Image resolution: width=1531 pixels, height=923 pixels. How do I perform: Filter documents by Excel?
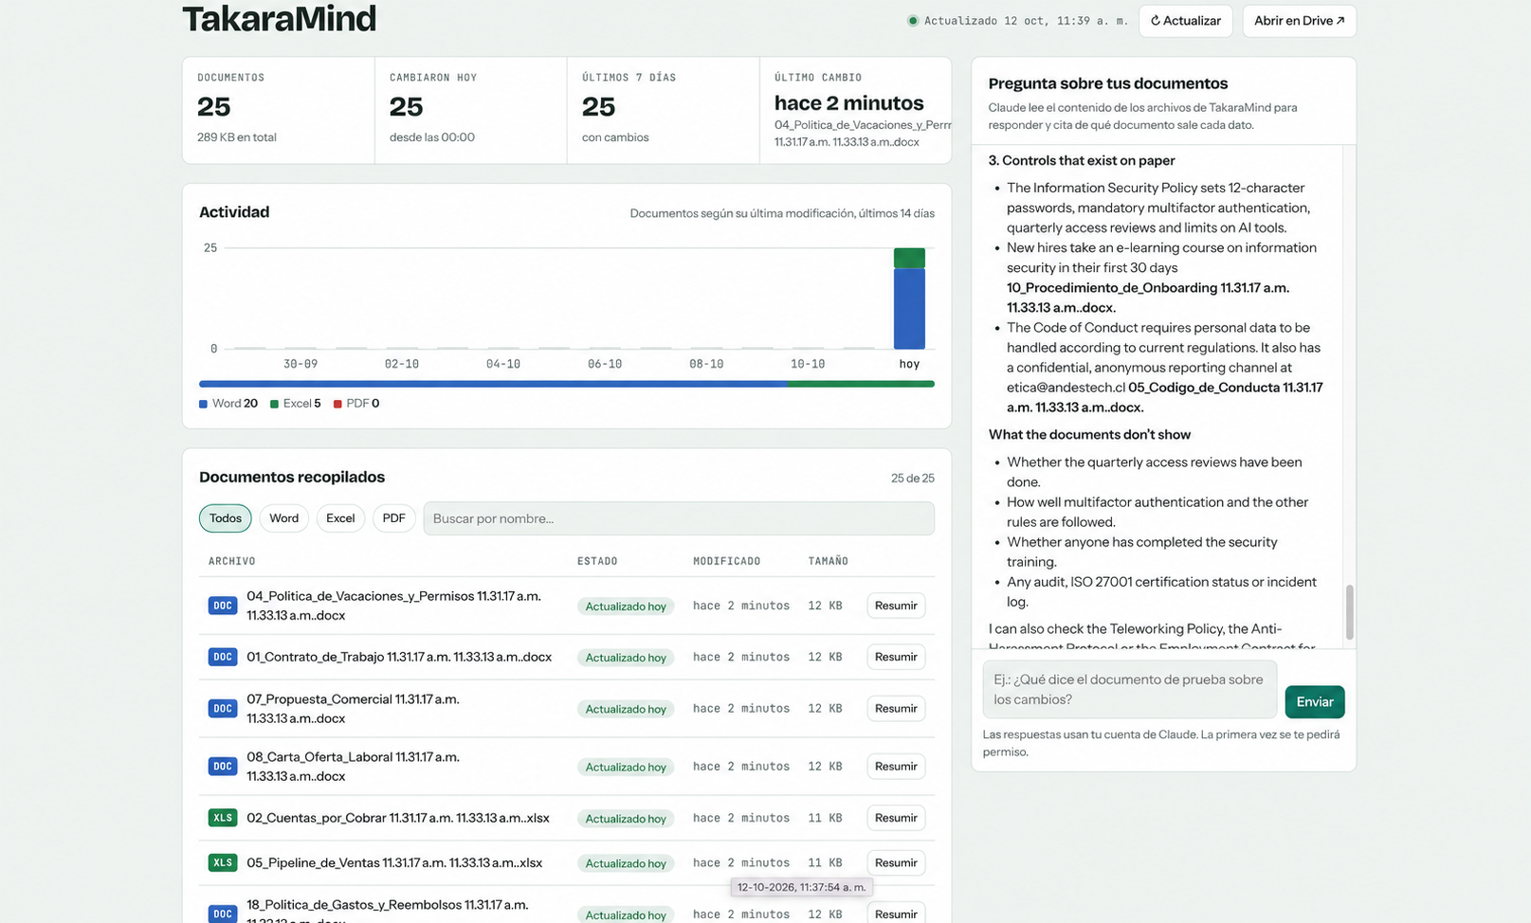pyautogui.click(x=340, y=518)
